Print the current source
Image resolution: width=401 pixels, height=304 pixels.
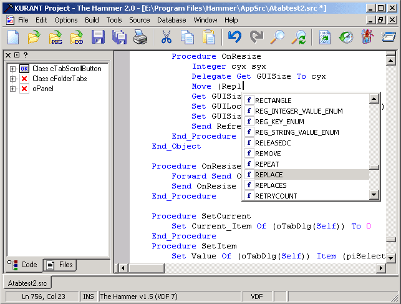pos(140,37)
